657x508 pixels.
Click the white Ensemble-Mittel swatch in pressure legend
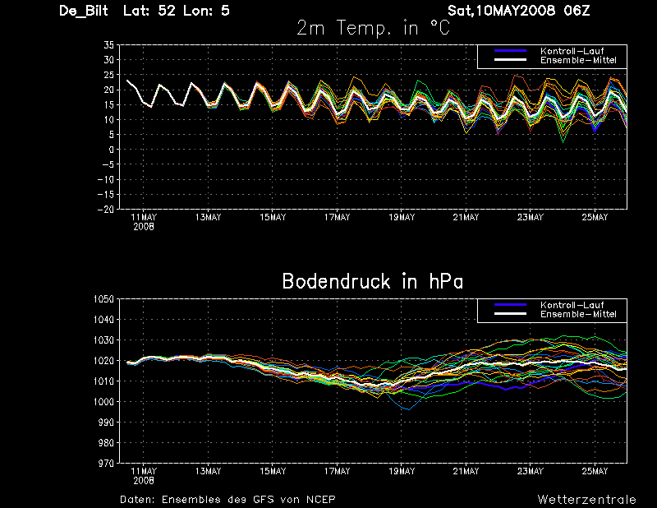pos(510,314)
